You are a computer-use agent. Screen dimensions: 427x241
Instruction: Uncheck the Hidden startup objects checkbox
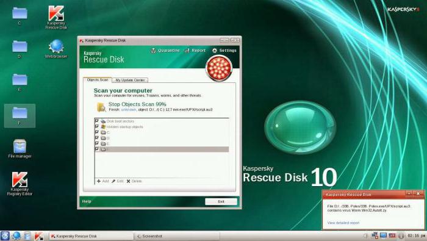click(97, 127)
